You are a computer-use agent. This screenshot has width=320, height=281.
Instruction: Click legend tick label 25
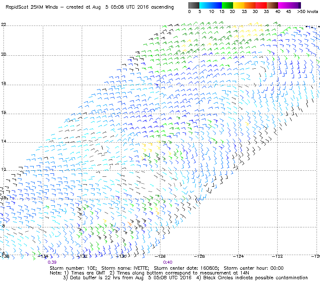244,12
